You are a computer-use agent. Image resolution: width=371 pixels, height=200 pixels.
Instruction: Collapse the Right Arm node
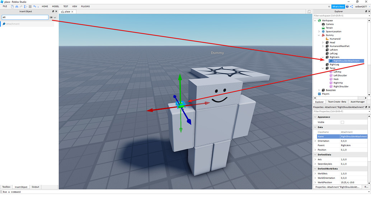[x=323, y=57]
